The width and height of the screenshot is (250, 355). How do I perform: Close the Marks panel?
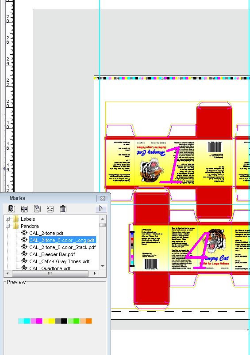click(x=103, y=198)
